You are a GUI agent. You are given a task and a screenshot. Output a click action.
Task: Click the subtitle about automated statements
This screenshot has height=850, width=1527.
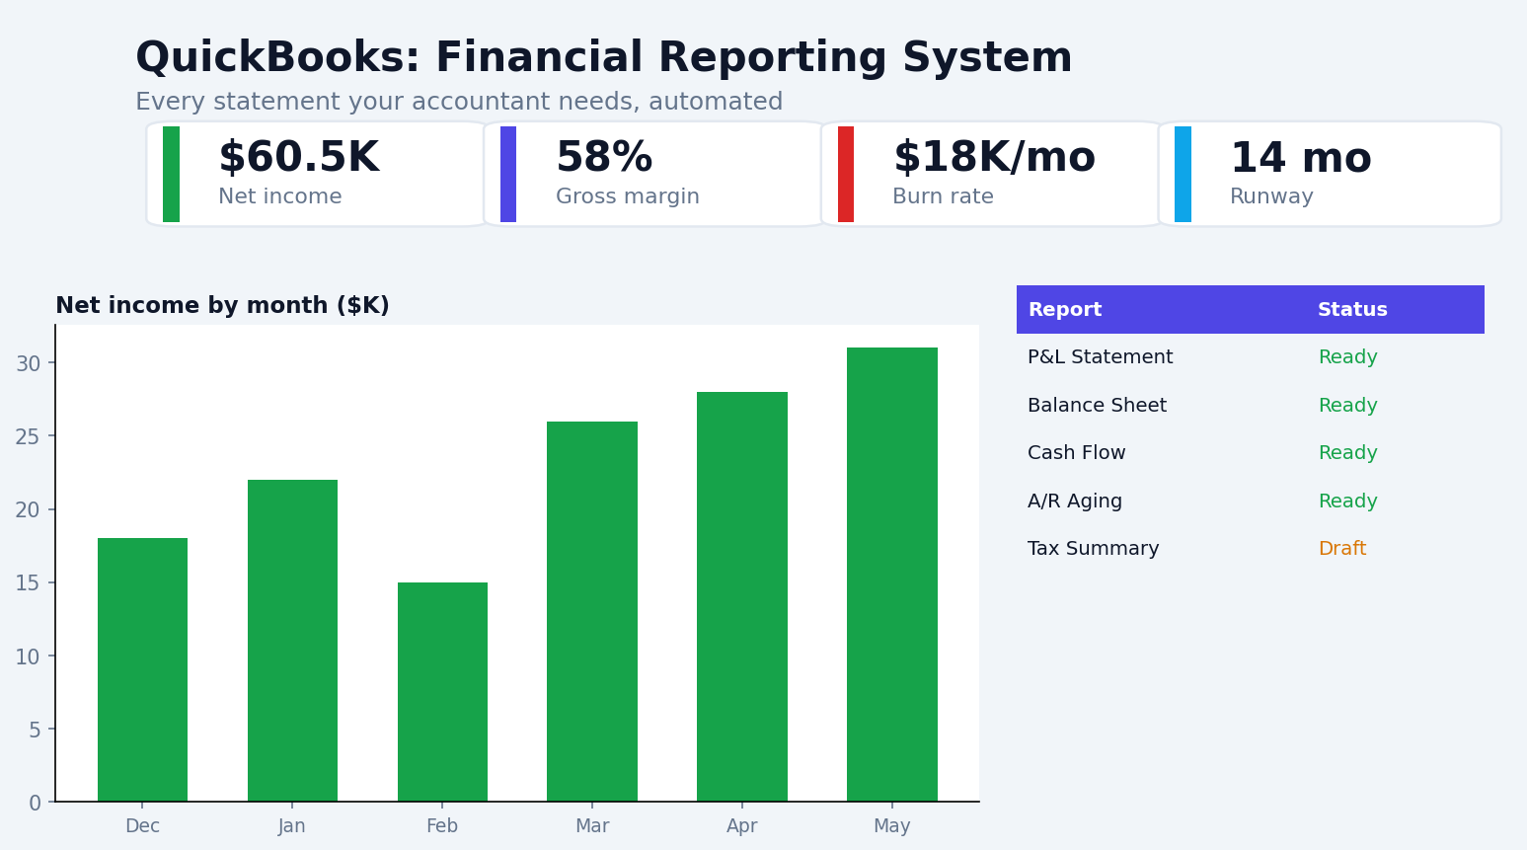(x=459, y=103)
